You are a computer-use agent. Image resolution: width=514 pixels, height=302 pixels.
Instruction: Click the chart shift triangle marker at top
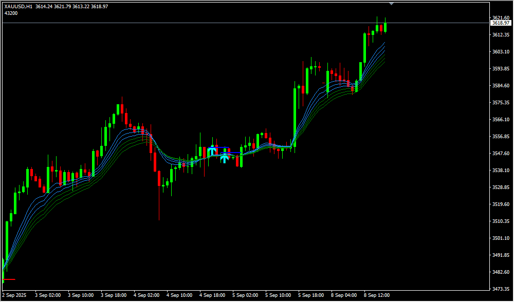392,4
